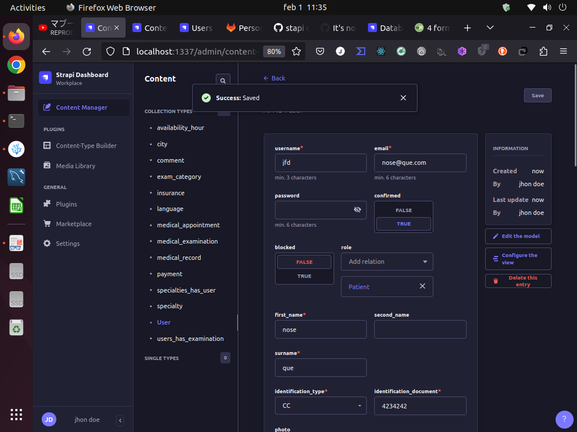Viewport: 577px width, 432px height.
Task: Click the Strapi Dashboard logo icon
Action: pos(45,78)
